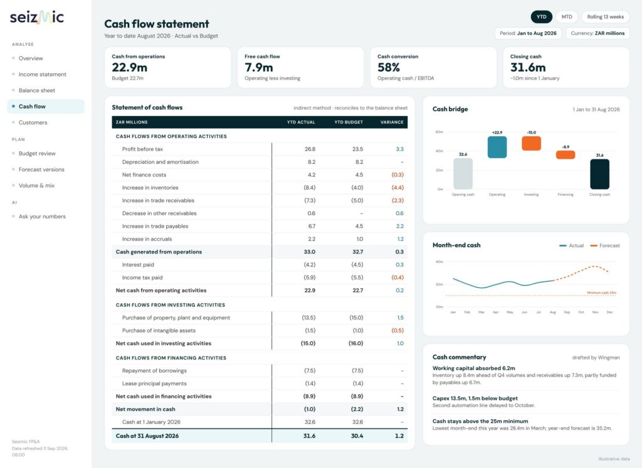This screenshot has height=468, width=642.
Task: Click the drafted by Wingman label
Action: tap(596, 358)
